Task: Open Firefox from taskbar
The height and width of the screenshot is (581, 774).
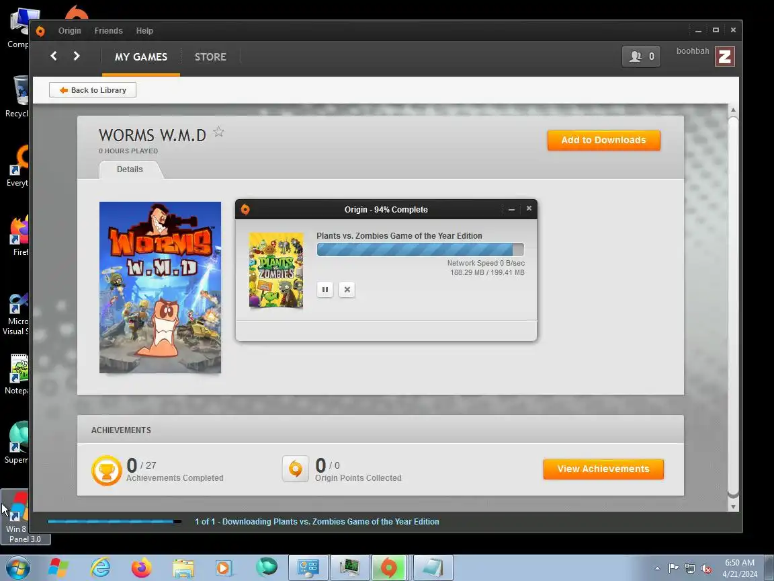Action: tap(142, 568)
